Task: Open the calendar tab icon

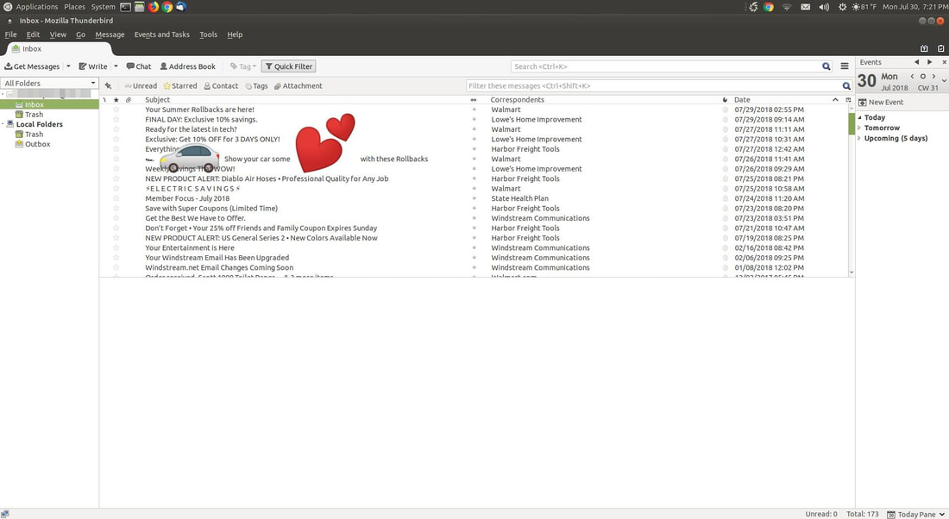Action: 924,49
